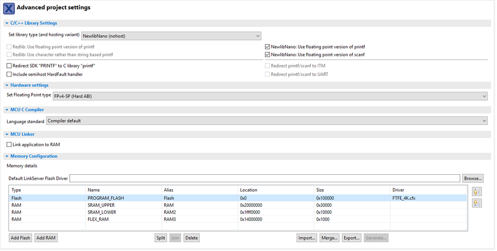Collapse the Memory Configuration section
This screenshot has height=251, width=497.
click(x=6, y=156)
